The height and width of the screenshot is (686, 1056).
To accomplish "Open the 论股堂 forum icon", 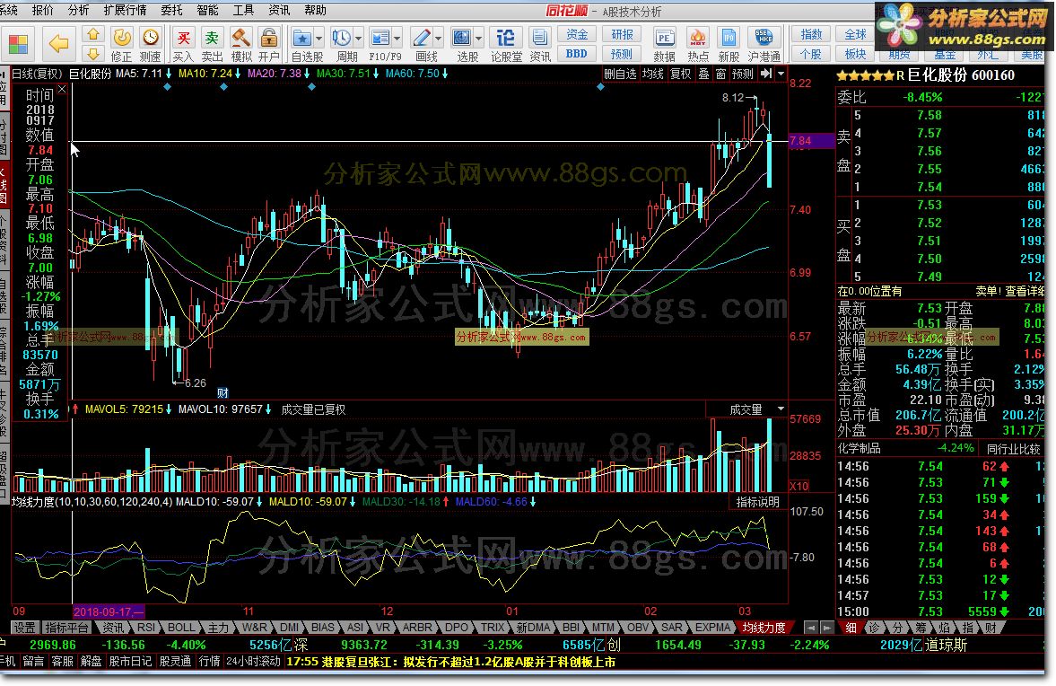I will 506,37.
